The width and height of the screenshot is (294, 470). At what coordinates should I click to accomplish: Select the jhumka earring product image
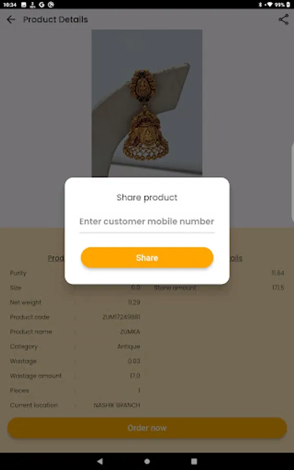147,103
